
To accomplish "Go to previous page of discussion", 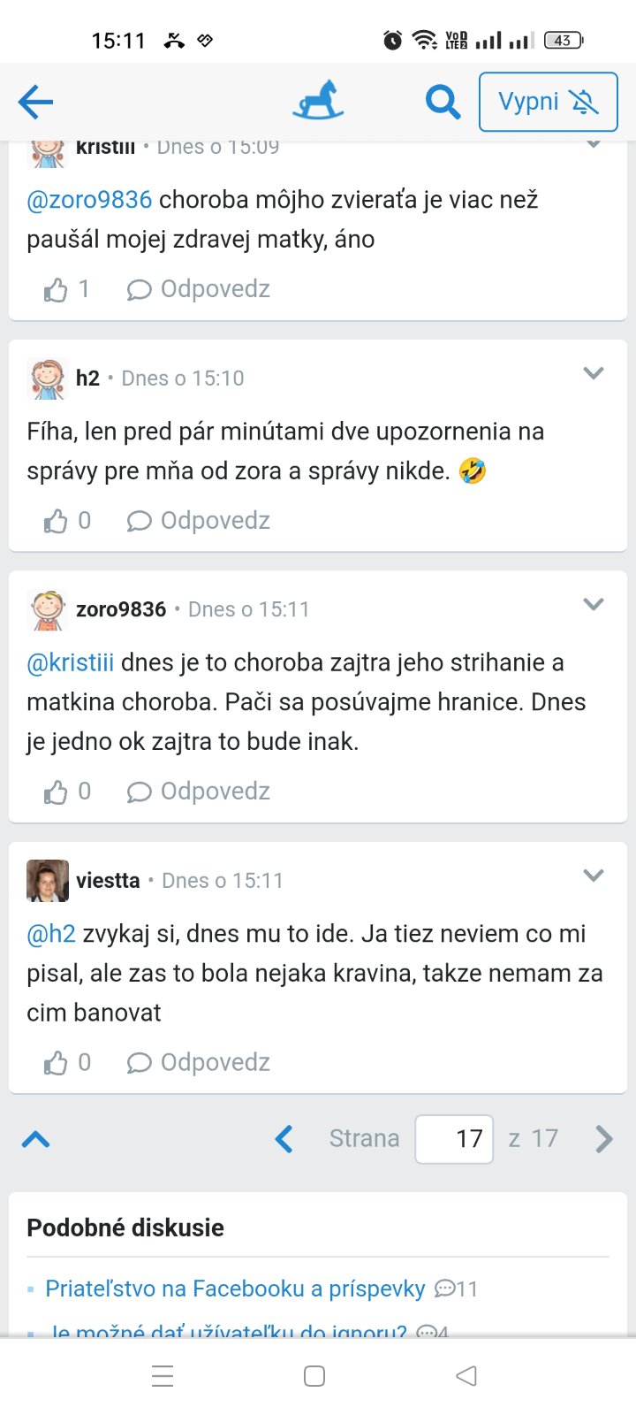I will pos(284,1138).
